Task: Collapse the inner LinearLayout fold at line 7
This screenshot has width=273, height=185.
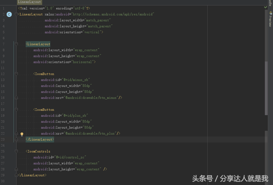Action: [x=16, y=43]
